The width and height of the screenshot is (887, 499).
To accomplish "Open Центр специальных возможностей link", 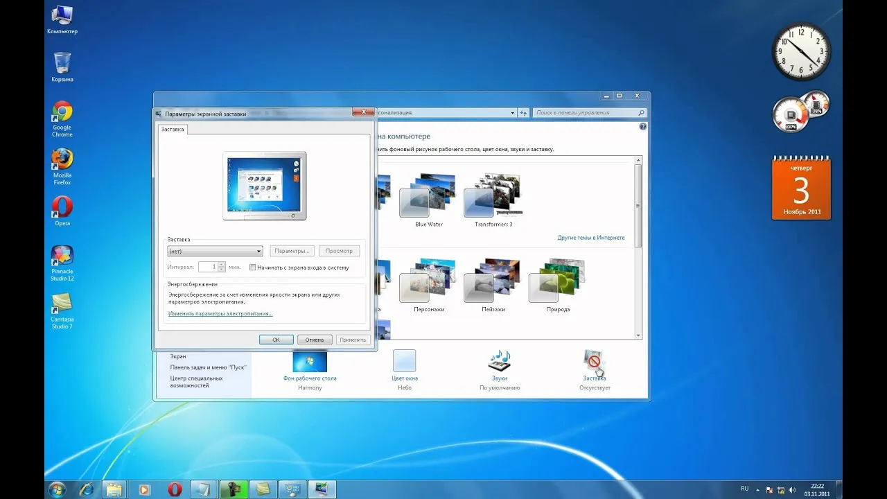I will point(196,382).
